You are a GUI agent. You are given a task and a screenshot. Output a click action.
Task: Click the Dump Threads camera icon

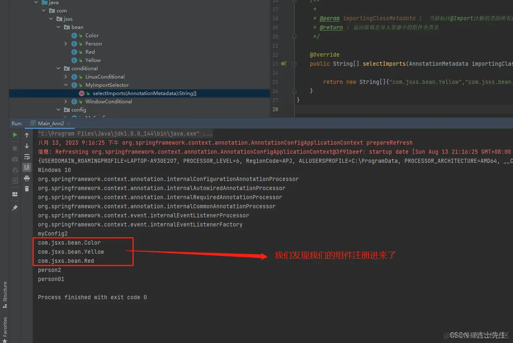click(15, 159)
